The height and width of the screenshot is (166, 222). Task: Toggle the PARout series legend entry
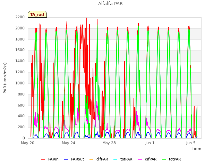(x=74, y=159)
